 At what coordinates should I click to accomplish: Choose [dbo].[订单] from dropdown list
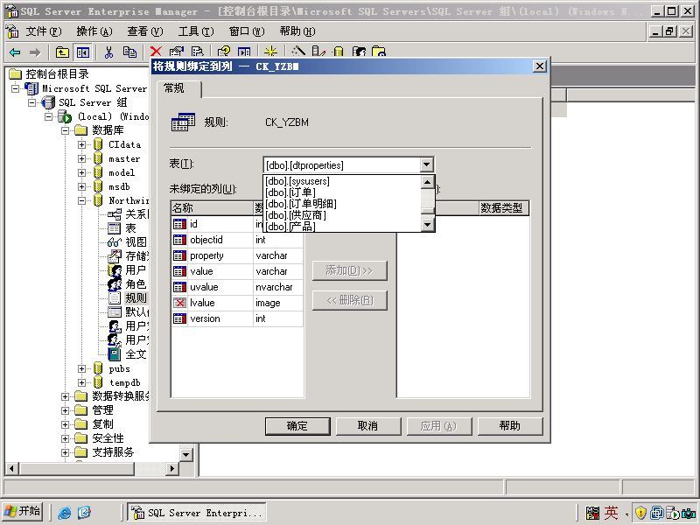342,192
